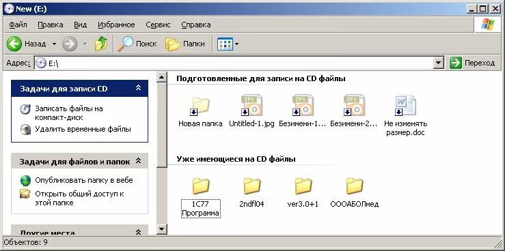Click the sidebar vertical scrollbar thumb
The image size is (505, 251).
coord(162,125)
